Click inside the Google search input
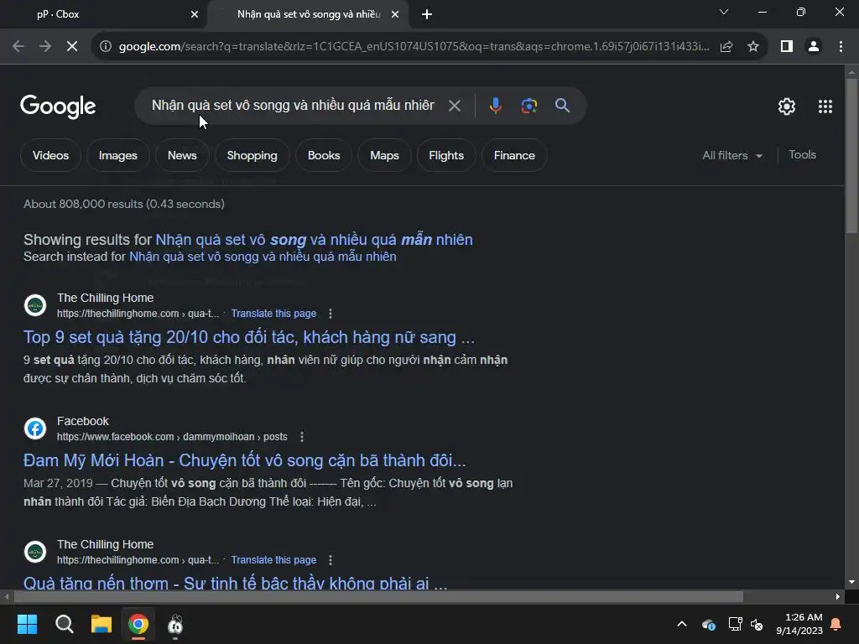859x644 pixels. [293, 105]
